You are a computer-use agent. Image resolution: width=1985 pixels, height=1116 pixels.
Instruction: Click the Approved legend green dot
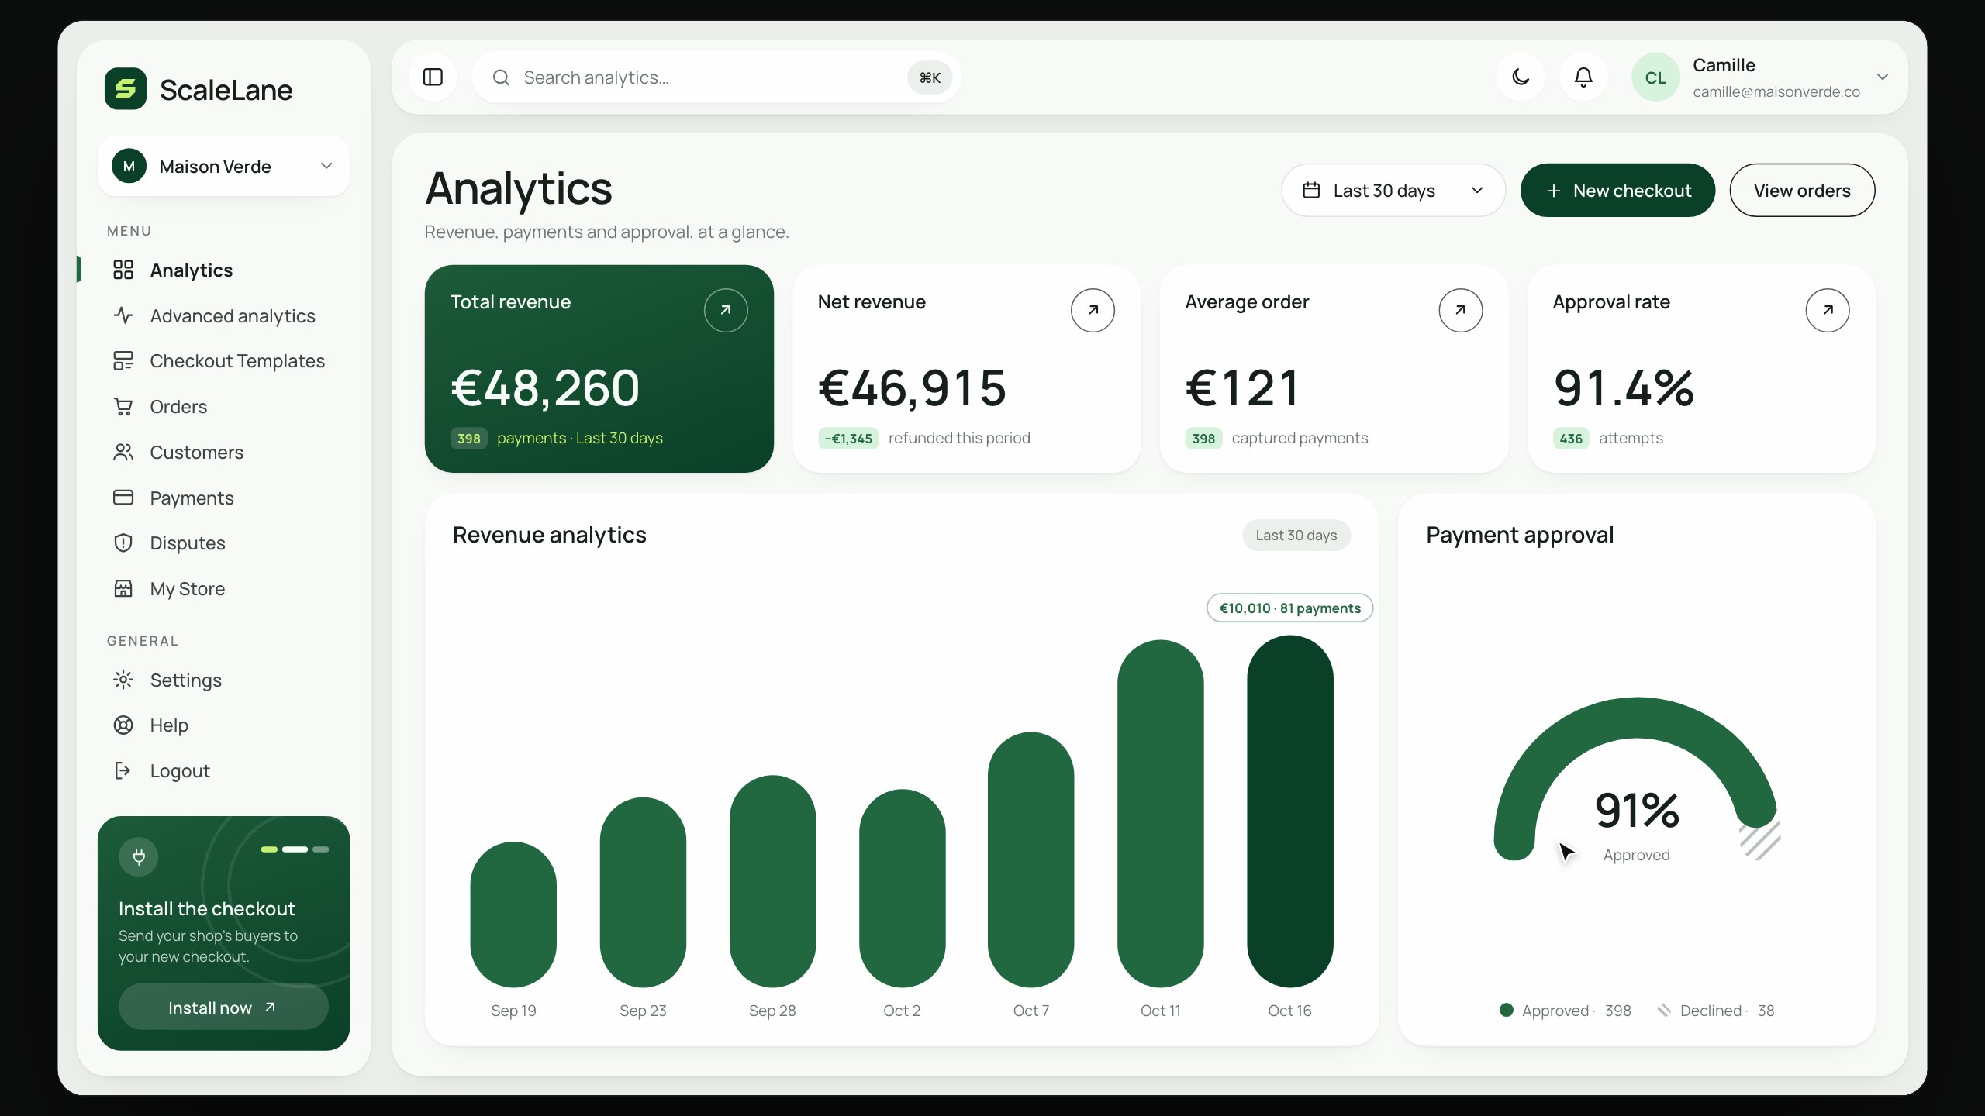[1507, 1010]
